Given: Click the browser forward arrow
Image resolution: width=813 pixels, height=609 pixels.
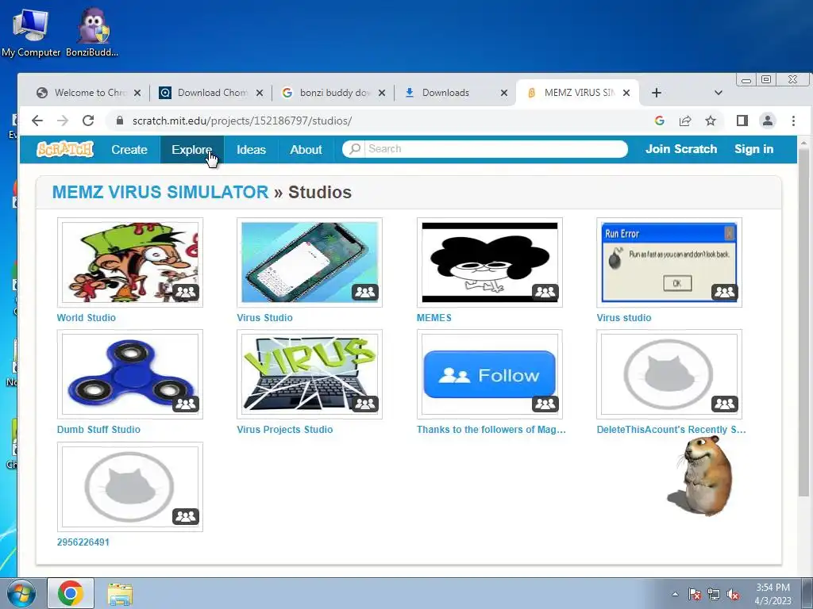Looking at the screenshot, I should (63, 121).
